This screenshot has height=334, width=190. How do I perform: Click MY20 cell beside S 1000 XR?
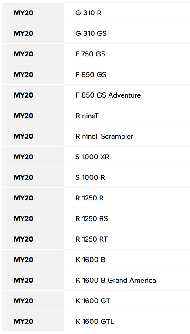pos(33,157)
